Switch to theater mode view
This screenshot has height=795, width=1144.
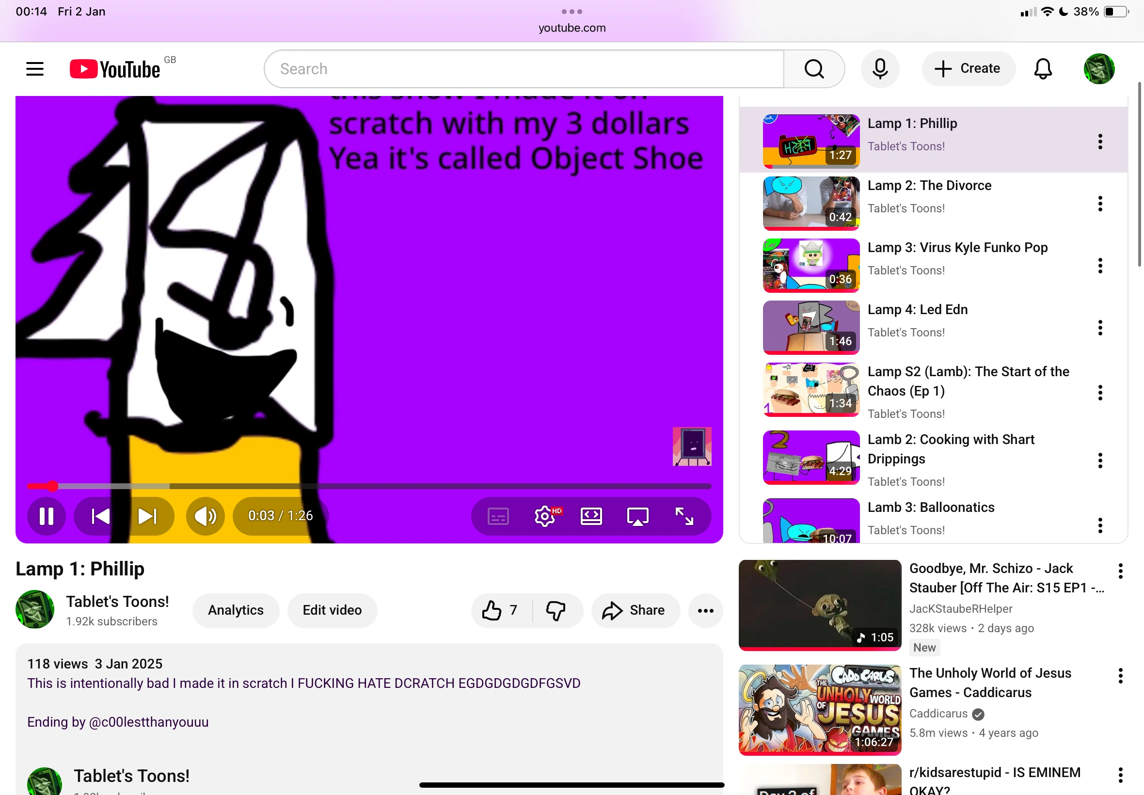[591, 516]
